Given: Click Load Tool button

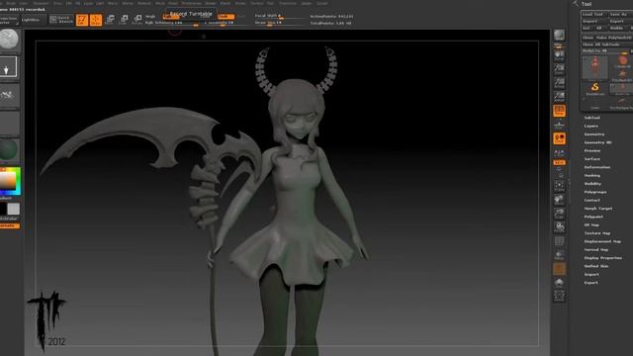Looking at the screenshot, I should point(594,14).
